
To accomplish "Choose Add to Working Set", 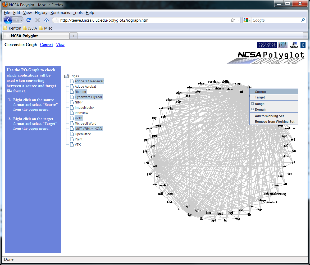I will (x=274, y=116).
